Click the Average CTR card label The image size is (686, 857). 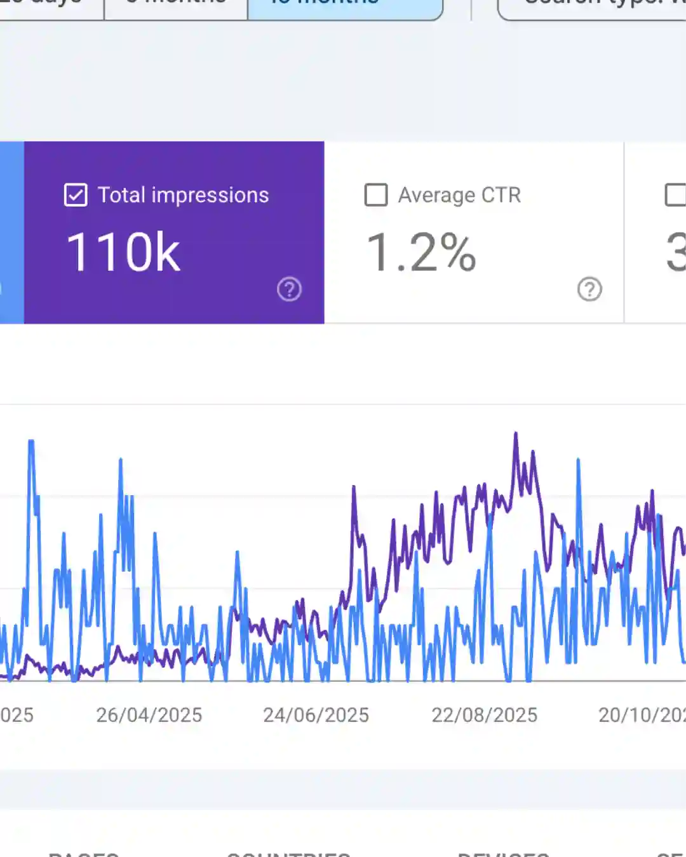(x=460, y=195)
